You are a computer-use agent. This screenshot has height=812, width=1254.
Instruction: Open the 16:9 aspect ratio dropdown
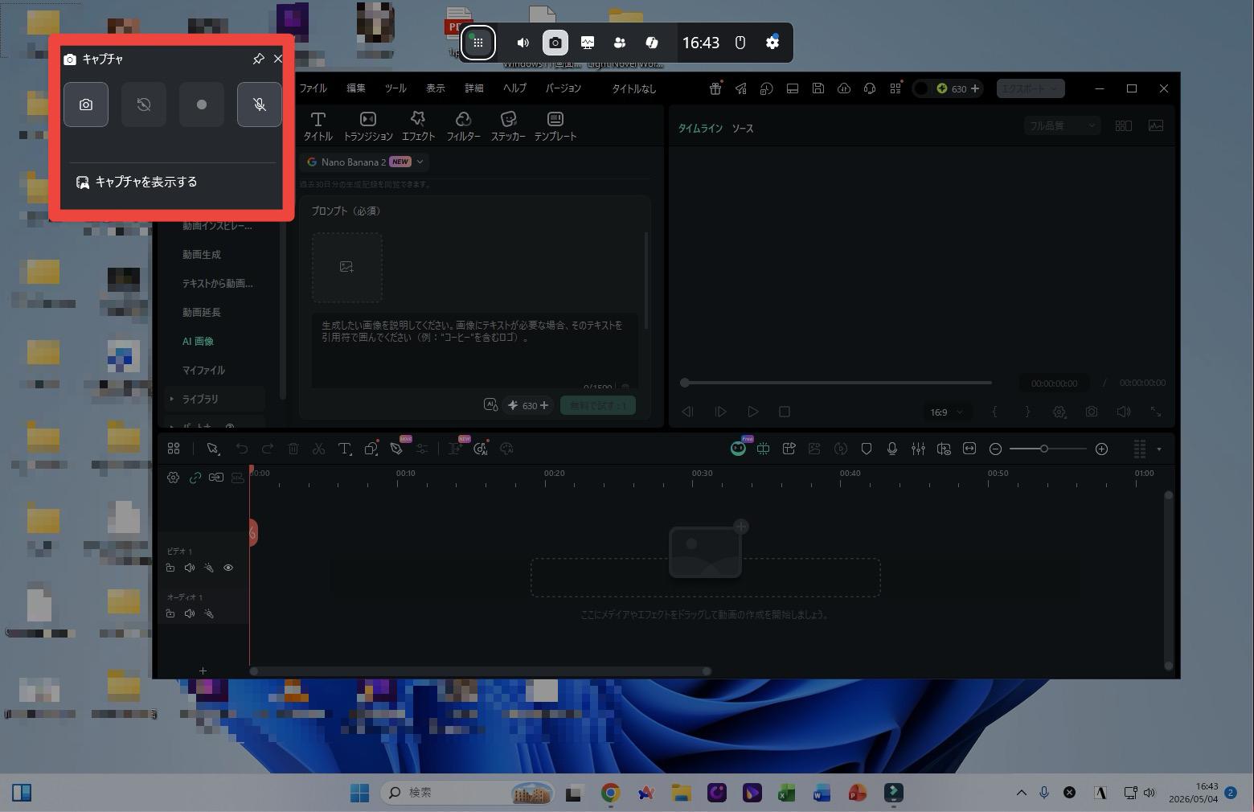click(946, 412)
